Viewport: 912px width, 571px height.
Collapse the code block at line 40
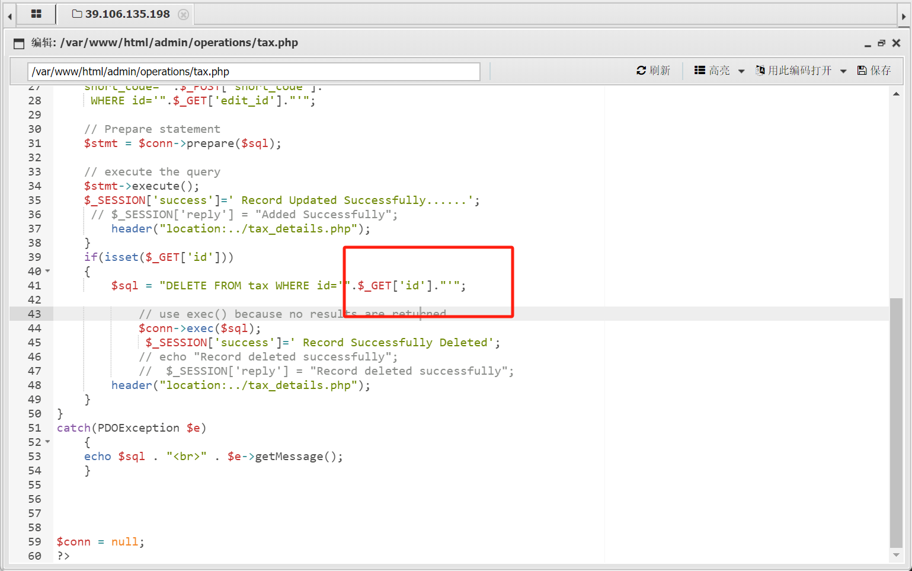tap(47, 271)
